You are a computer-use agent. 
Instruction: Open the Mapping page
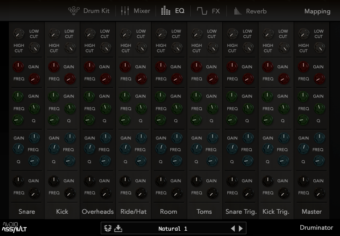(x=317, y=11)
